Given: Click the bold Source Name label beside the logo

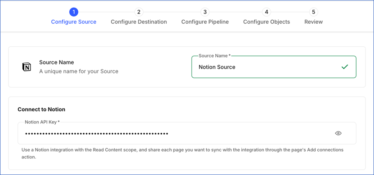Looking at the screenshot, I should [57, 62].
